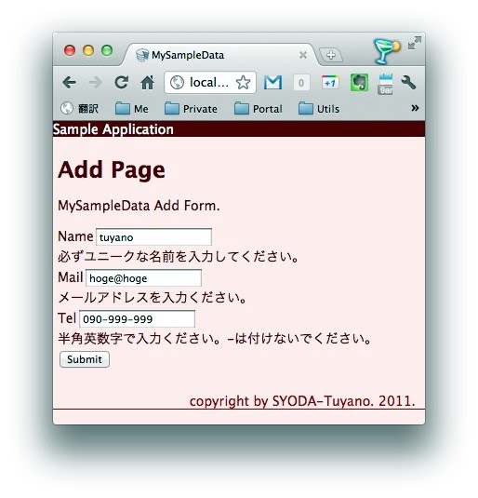Click the Add Page heading
The image size is (478, 498).
coord(112,170)
